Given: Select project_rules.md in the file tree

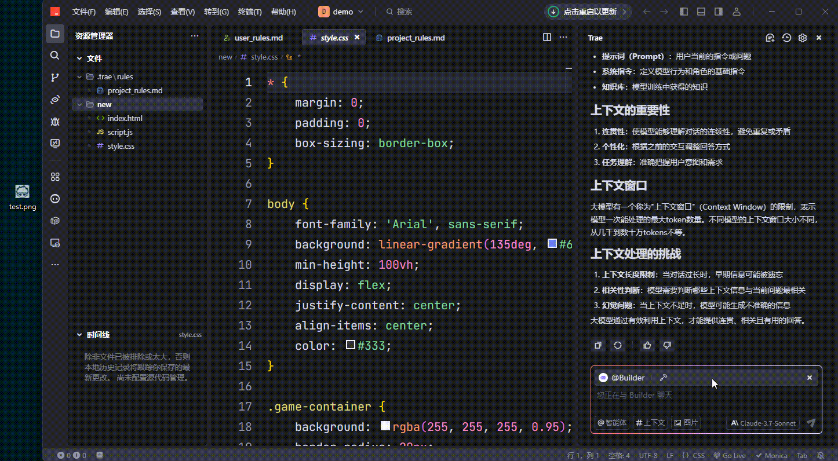Looking at the screenshot, I should (x=136, y=90).
